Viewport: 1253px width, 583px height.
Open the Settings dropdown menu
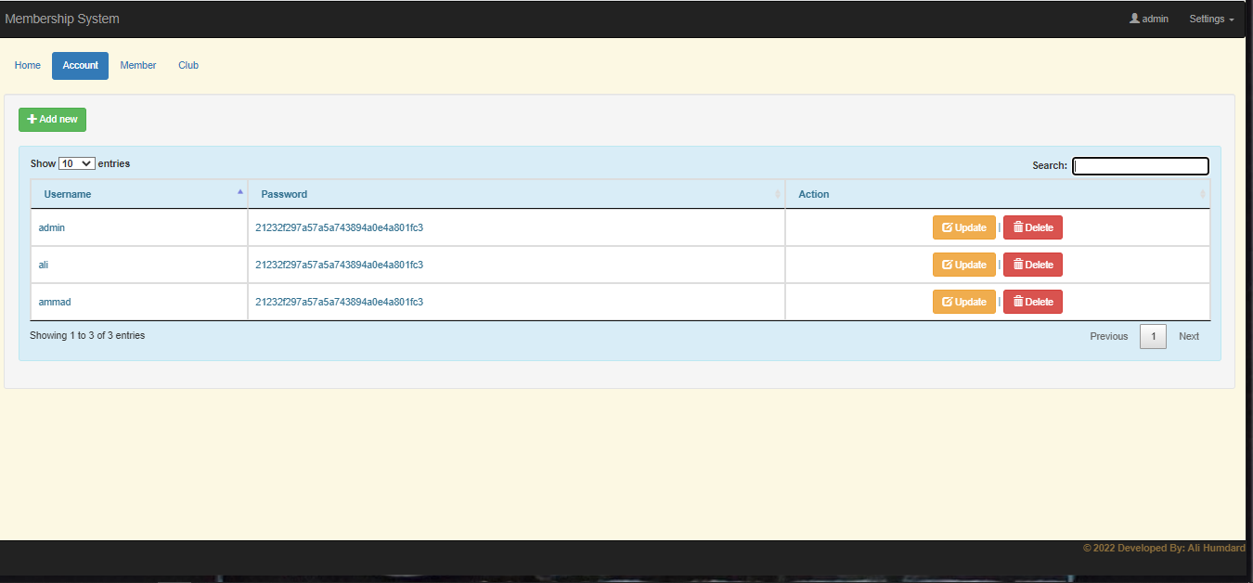click(1211, 19)
